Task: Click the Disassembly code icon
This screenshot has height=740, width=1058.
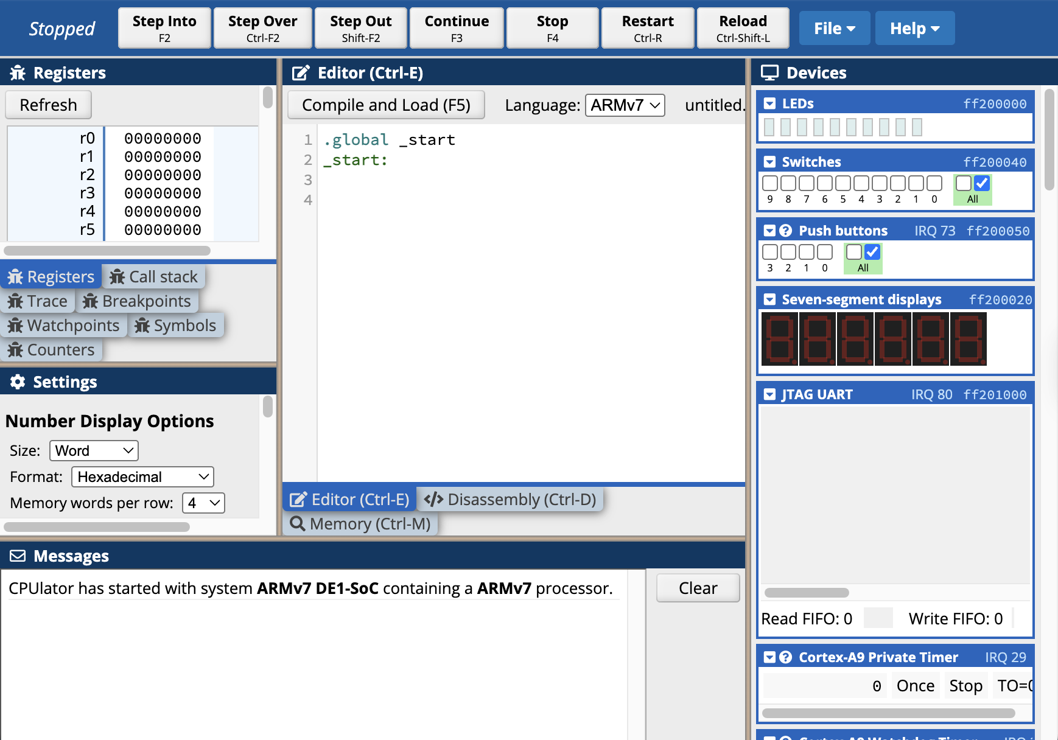Action: pyautogui.click(x=435, y=499)
